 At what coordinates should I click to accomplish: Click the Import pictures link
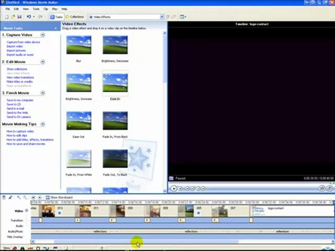tap(16, 51)
